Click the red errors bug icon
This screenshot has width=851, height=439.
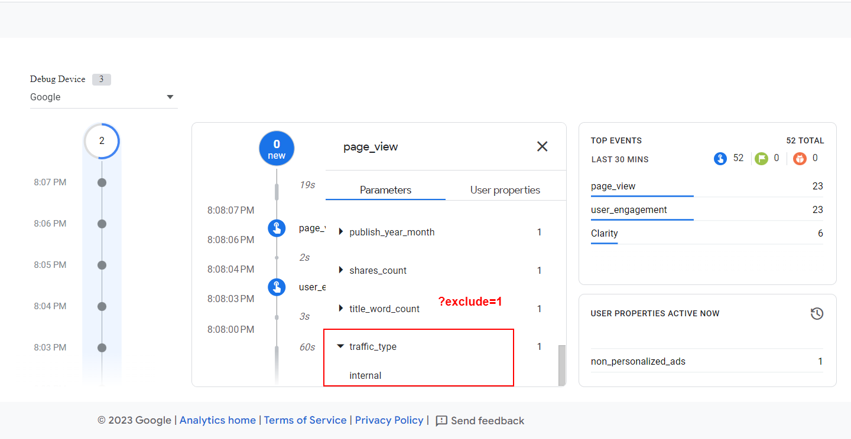pos(799,158)
